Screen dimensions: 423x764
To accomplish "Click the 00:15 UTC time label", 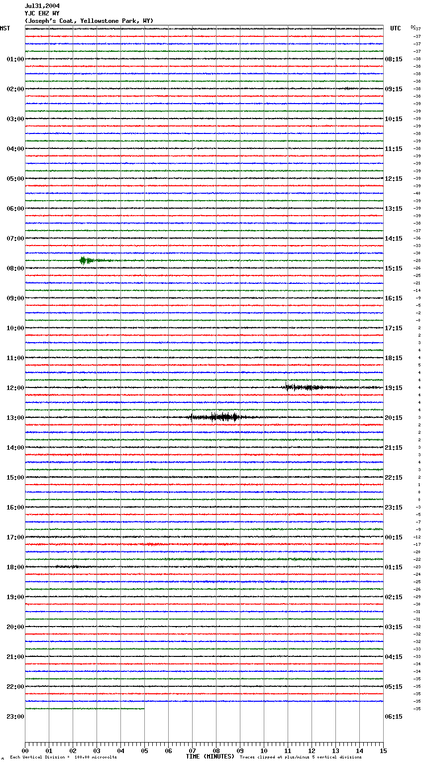I will pos(394,537).
